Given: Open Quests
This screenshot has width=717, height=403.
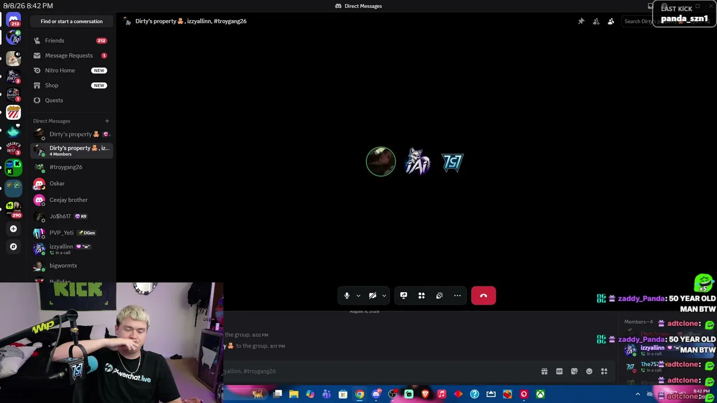Looking at the screenshot, I should [72, 100].
